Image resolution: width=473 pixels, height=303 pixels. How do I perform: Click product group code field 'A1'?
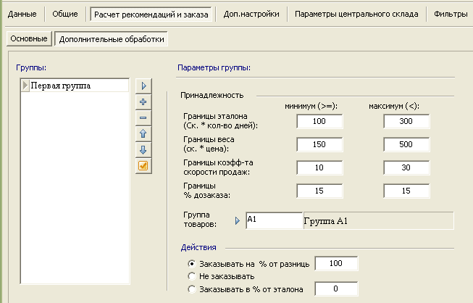pos(274,220)
